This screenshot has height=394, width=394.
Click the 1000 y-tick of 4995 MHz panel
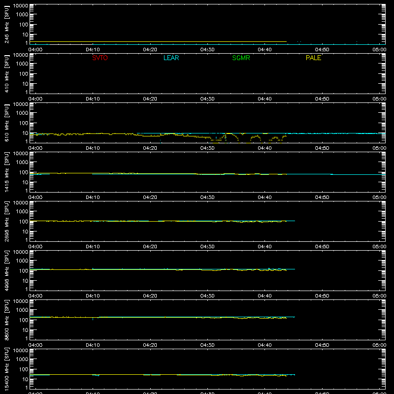22,261
